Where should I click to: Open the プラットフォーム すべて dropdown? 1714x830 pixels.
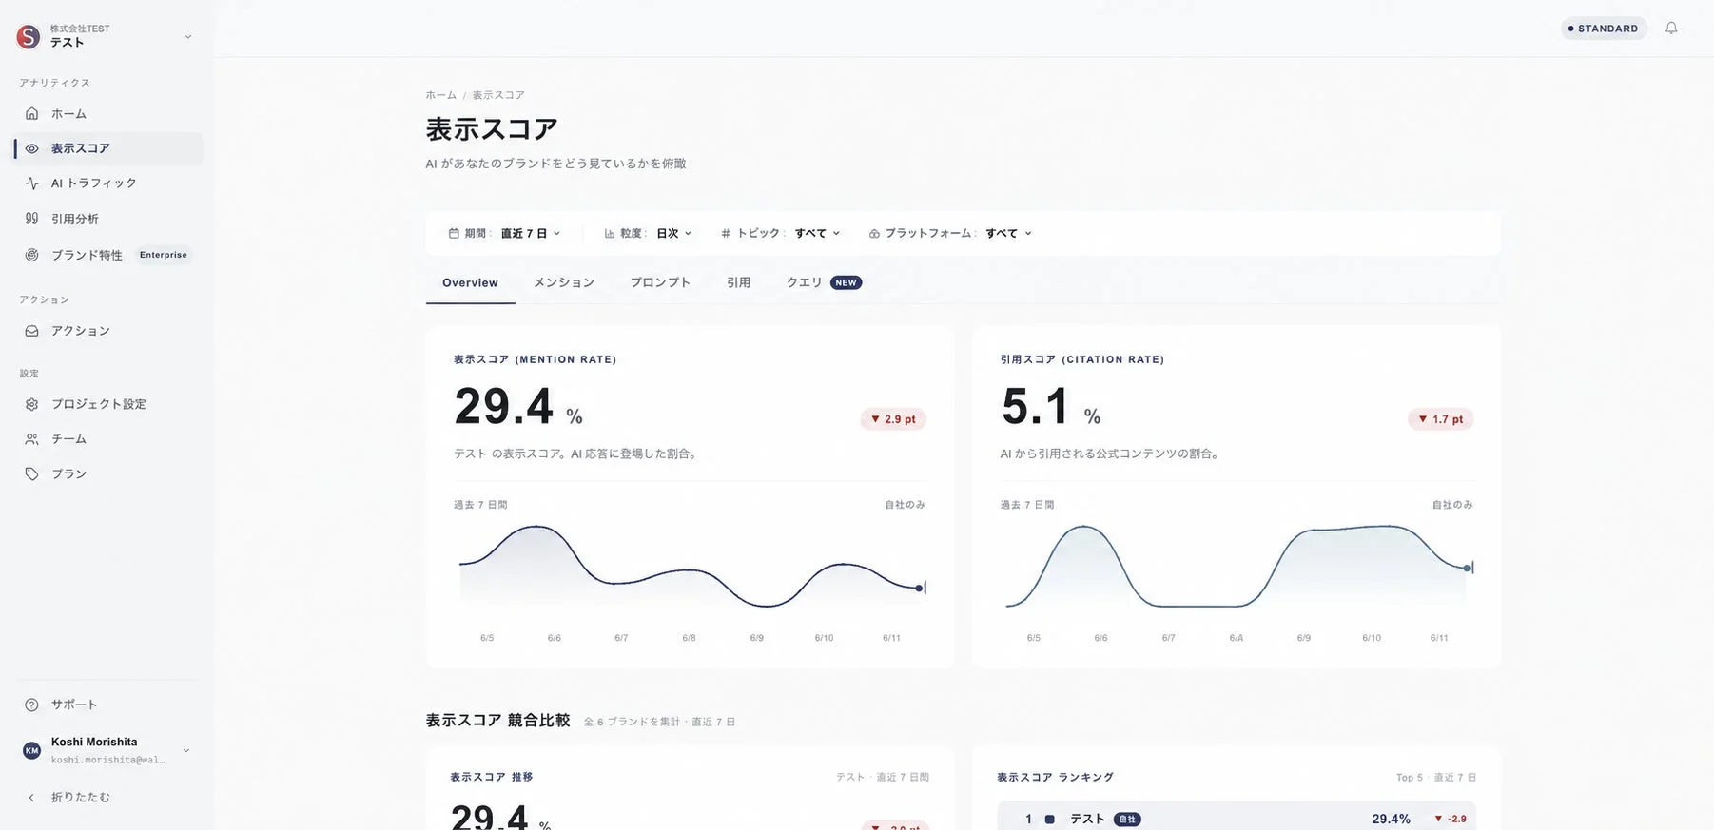[950, 233]
